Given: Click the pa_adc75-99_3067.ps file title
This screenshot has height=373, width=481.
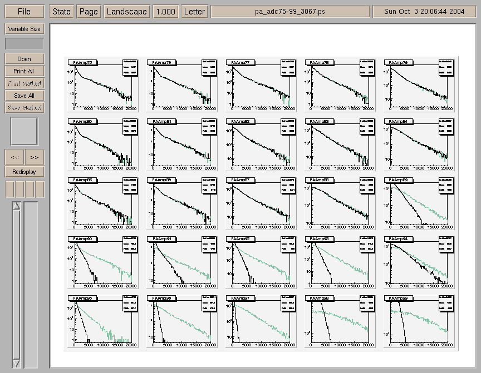Looking at the screenshot, I should click(290, 12).
